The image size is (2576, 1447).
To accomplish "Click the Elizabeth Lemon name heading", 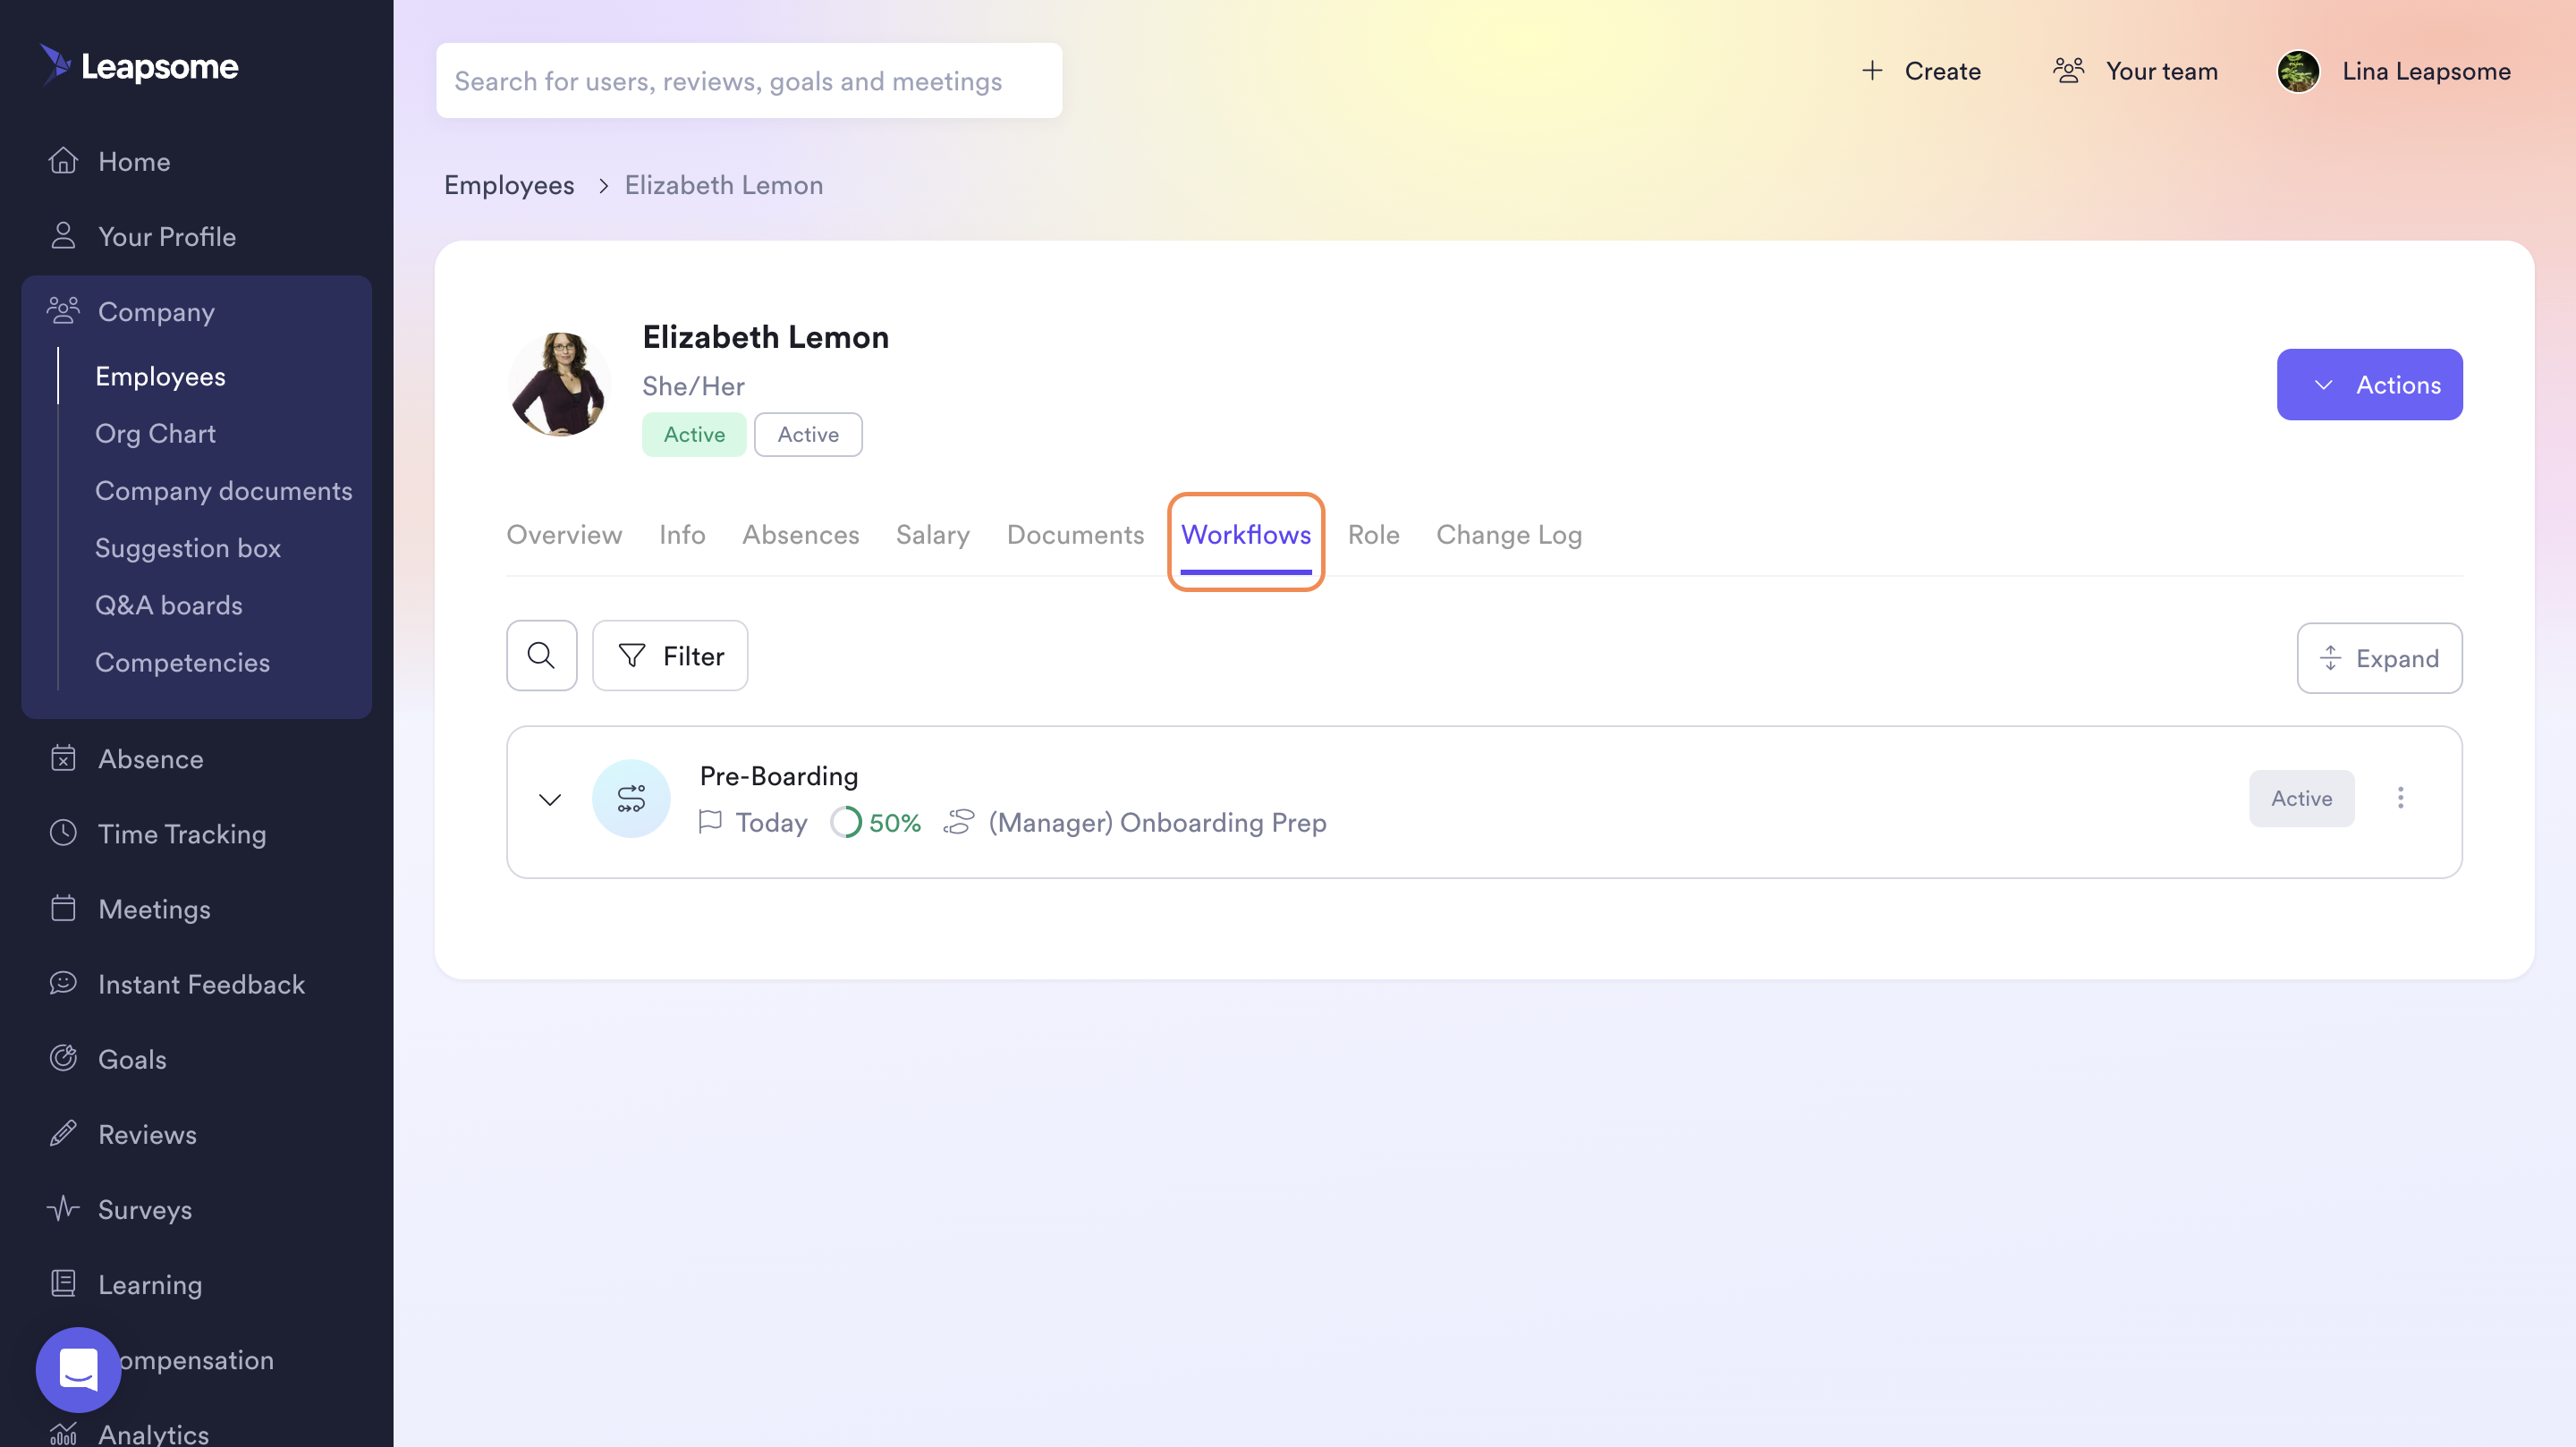I will pos(765,337).
